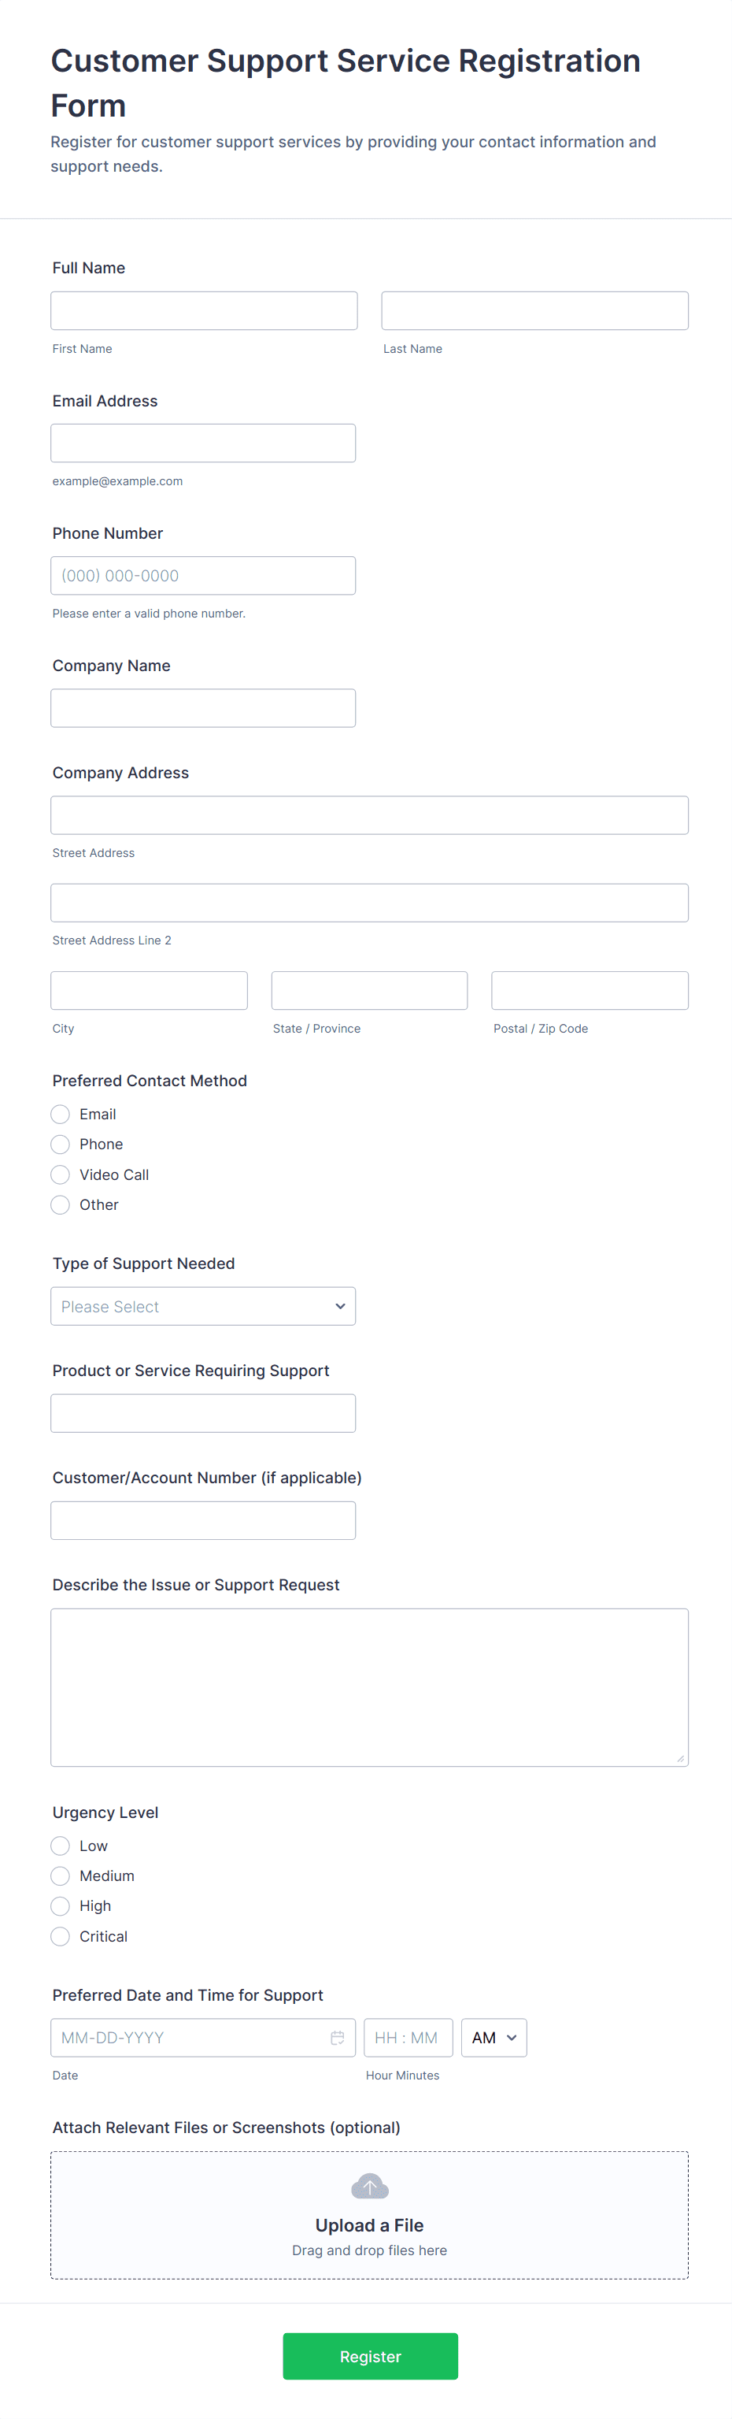Viewport: 732px width, 2419px height.
Task: Click the Postal / Zip Code field
Action: coord(590,990)
